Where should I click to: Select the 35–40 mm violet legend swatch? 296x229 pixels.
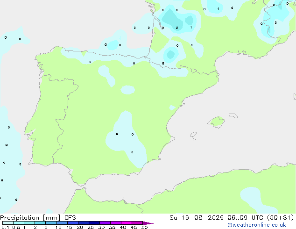click(x=116, y=223)
